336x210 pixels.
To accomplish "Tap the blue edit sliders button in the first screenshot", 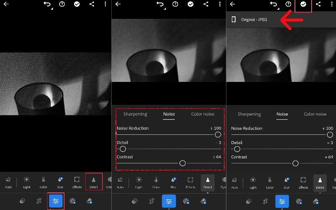I will coord(56,201).
